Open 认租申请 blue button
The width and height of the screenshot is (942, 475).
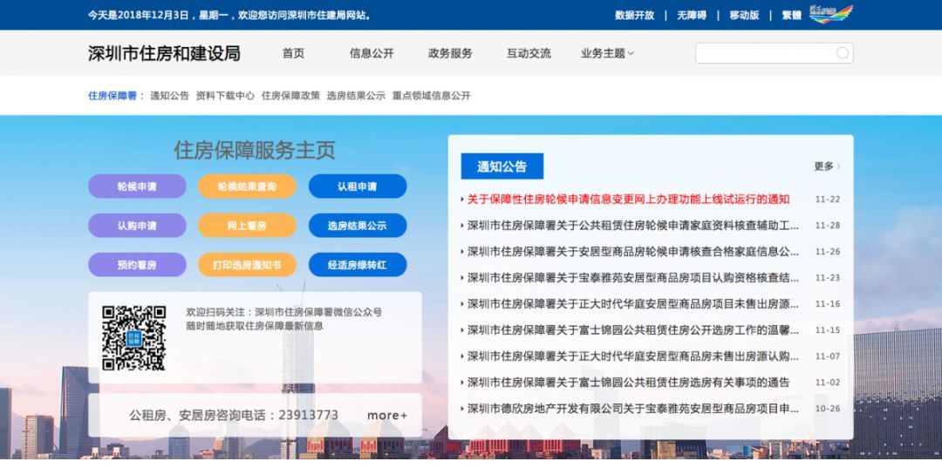(x=358, y=187)
